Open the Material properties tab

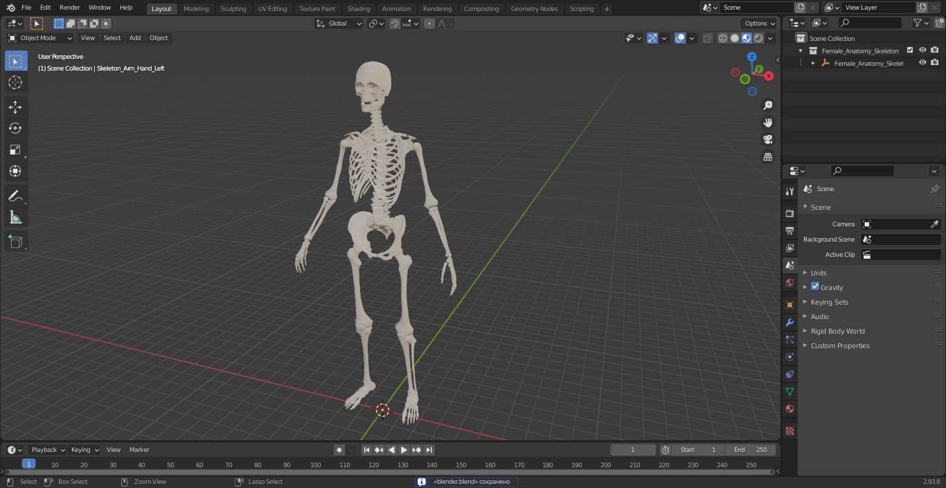click(x=789, y=408)
